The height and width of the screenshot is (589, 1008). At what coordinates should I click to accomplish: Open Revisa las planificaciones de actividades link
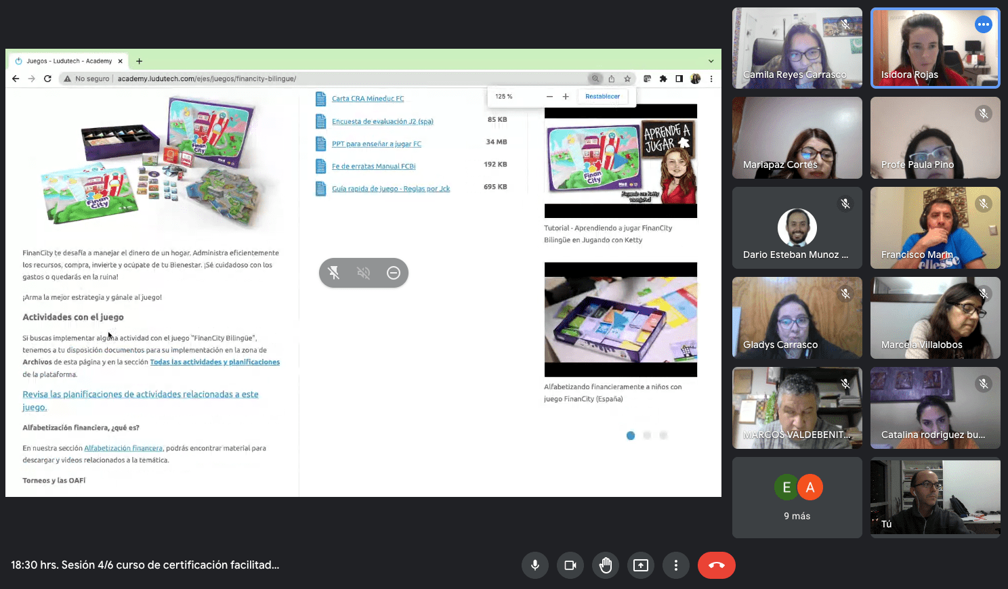click(x=140, y=401)
